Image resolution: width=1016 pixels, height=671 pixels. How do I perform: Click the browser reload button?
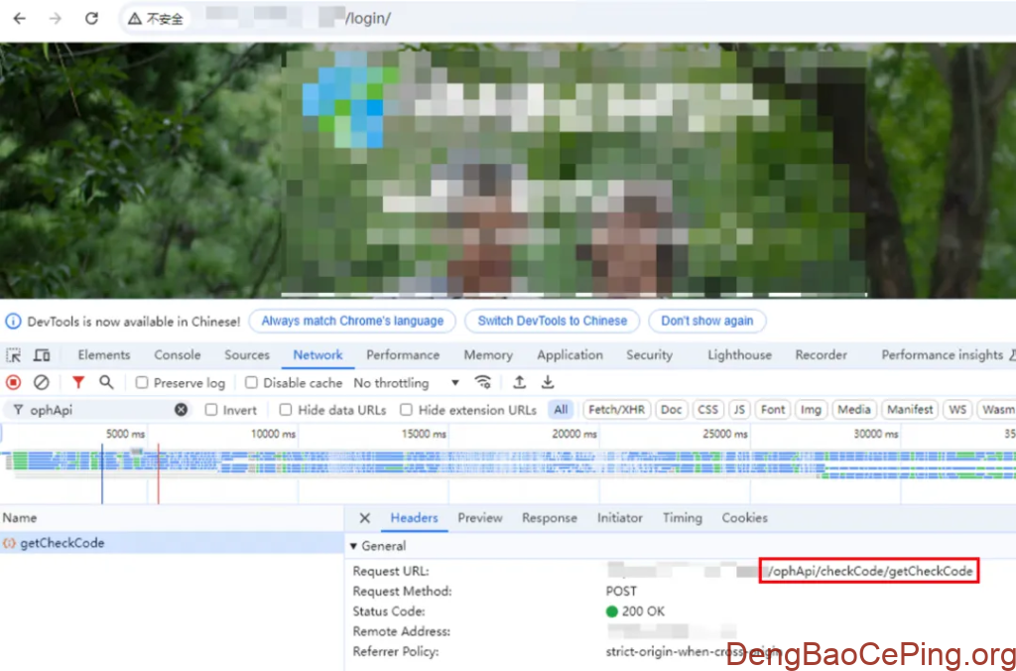[91, 19]
